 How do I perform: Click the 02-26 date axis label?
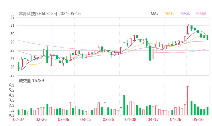41,119
